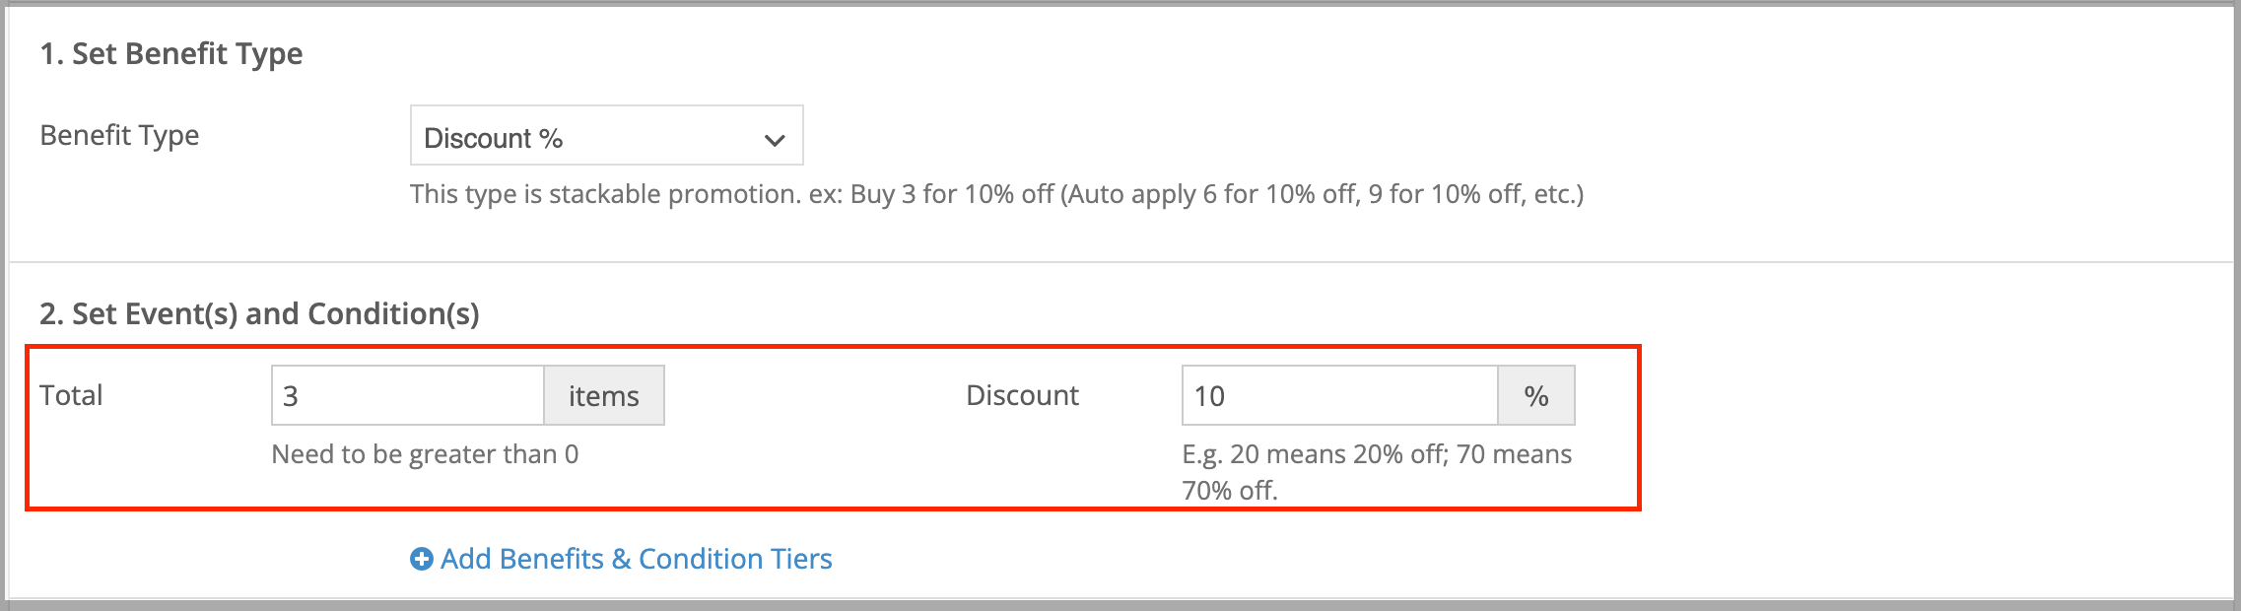The width and height of the screenshot is (2241, 611).
Task: Click the stackable promotion help text
Action: click(x=996, y=194)
